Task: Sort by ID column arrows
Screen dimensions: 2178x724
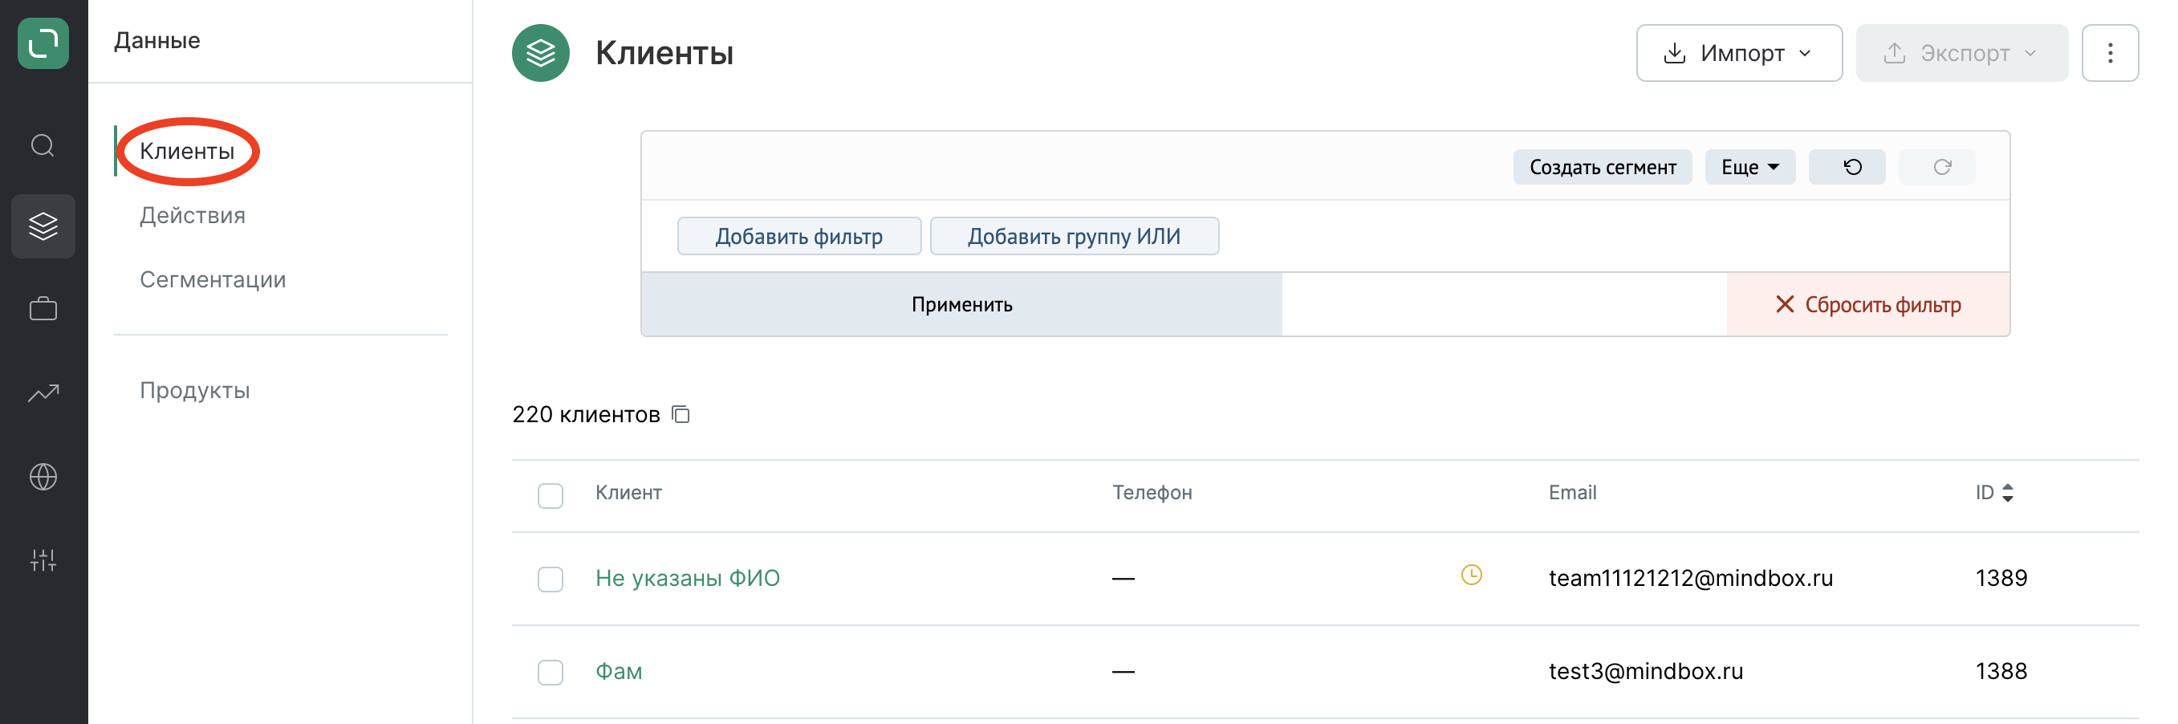Action: (x=2007, y=493)
